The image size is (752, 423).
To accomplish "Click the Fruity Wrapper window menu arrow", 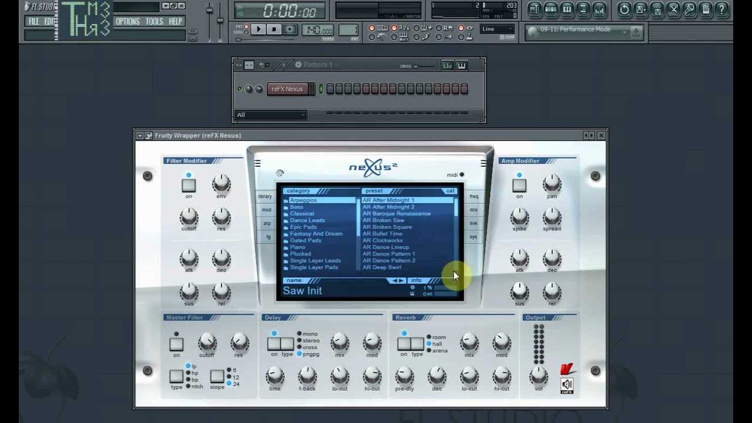I will pos(140,136).
